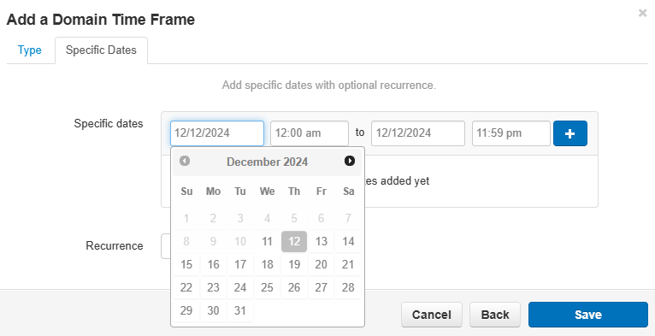
Task: Pick December 25 in the calendar
Action: tap(267, 287)
